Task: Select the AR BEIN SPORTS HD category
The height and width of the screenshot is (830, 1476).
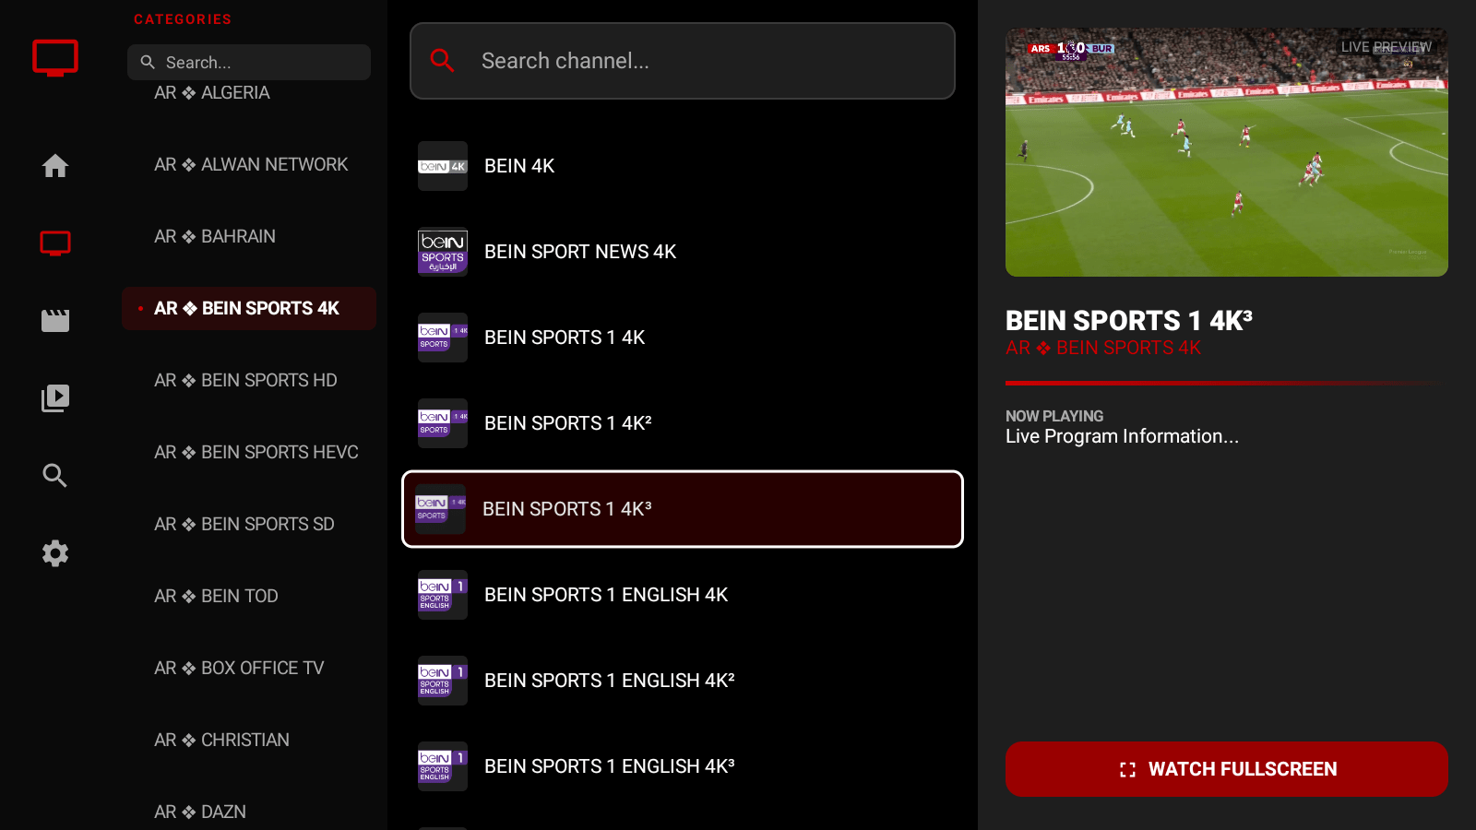Action: click(249, 380)
